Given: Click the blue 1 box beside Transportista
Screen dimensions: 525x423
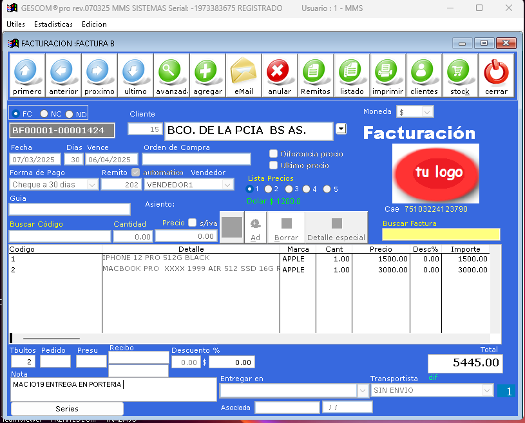Looking at the screenshot, I should (x=506, y=391).
